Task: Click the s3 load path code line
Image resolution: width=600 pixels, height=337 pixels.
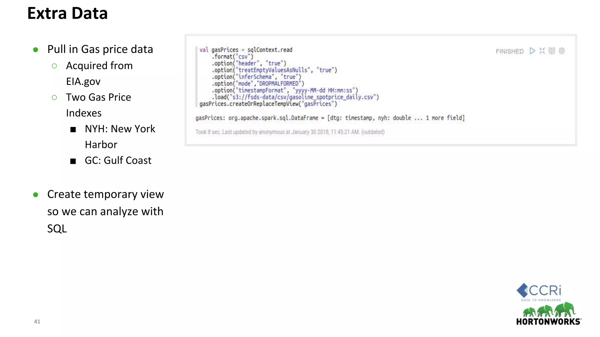Action: 295,97
